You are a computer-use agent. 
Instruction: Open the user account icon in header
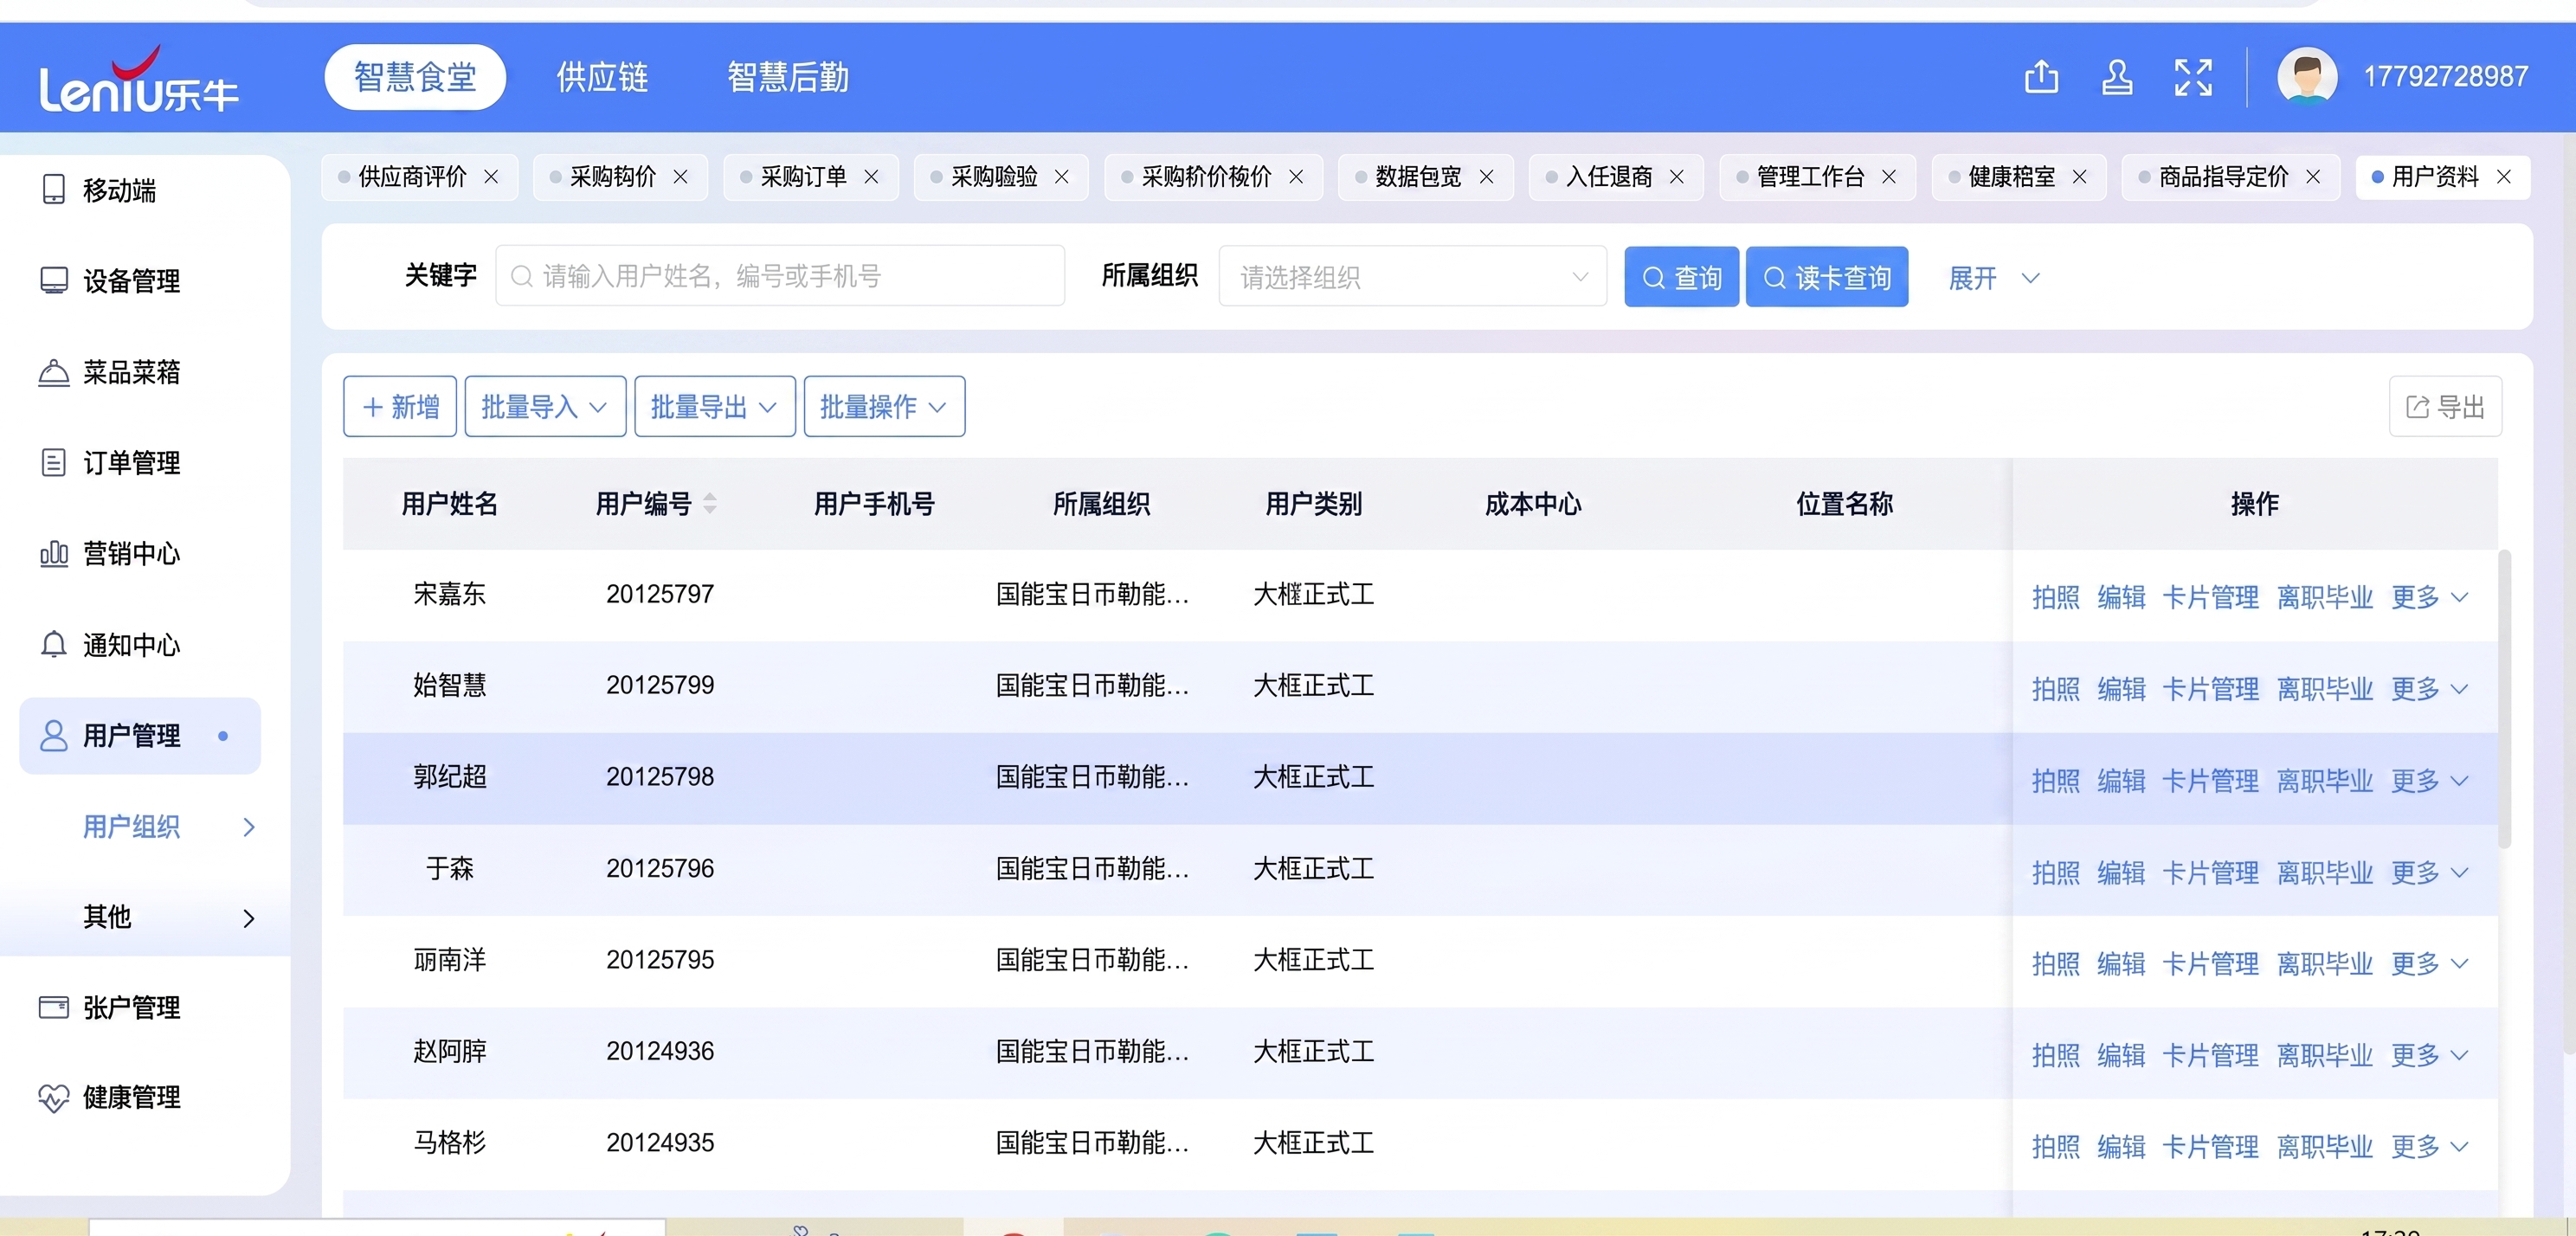click(2116, 77)
